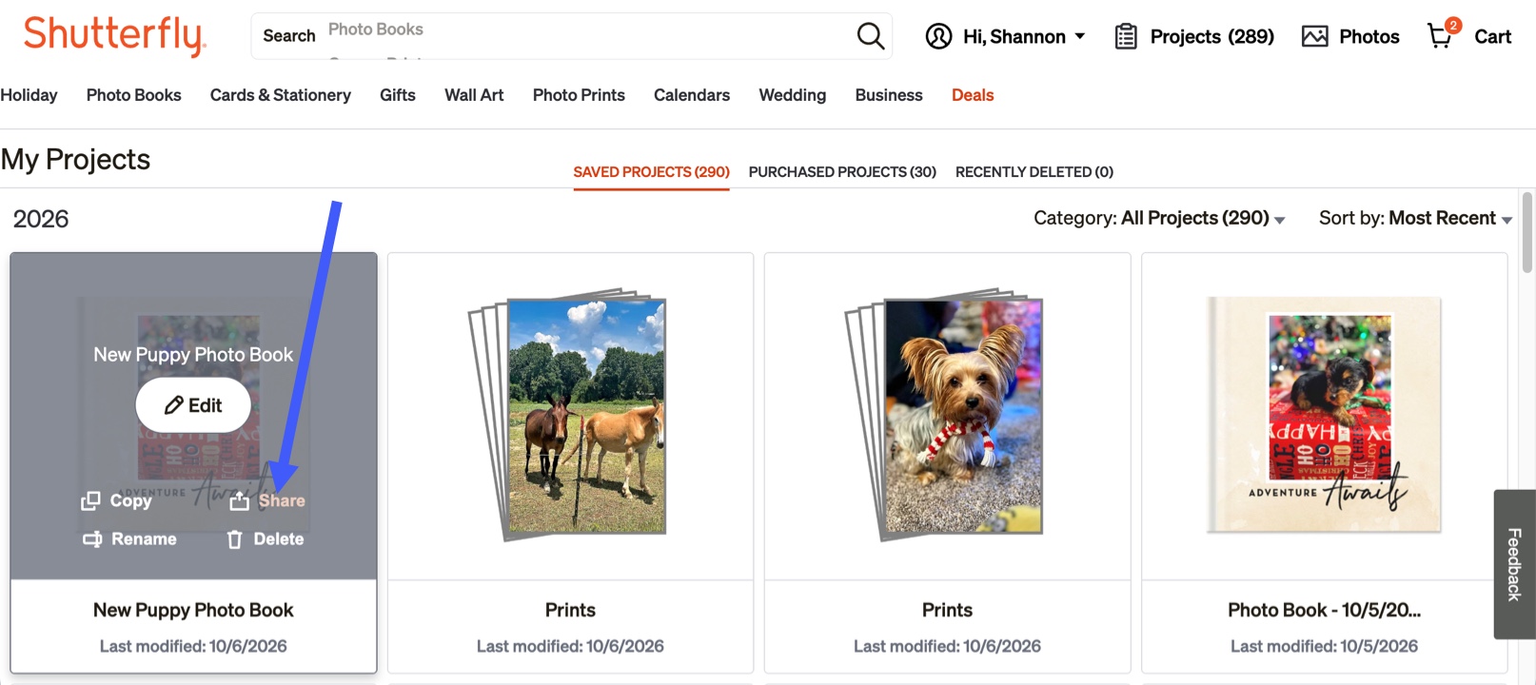
Task: Switch to Purchased Projects tab
Action: coord(842,172)
